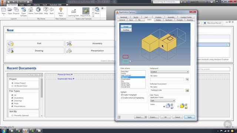Screen dimensions: 237x133
Task: Click the Cancel button in Application Options
Action: pyautogui.click(x=177, y=117)
